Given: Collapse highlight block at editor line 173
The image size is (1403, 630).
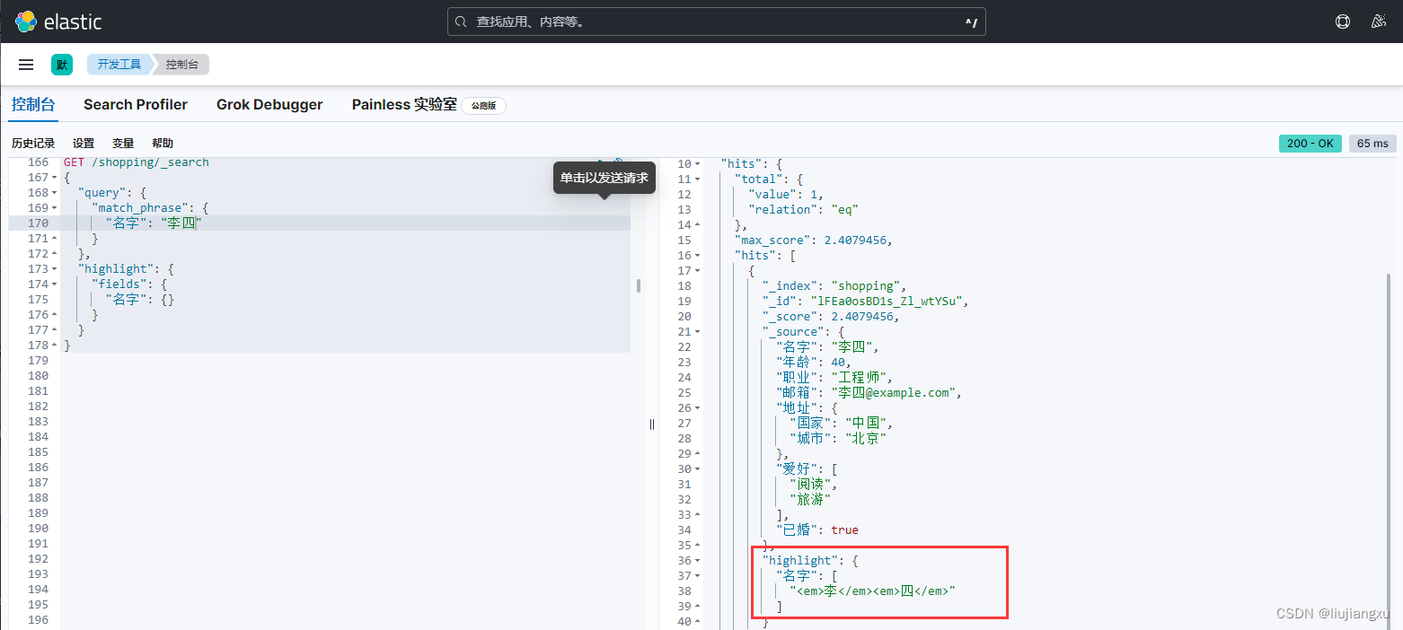Looking at the screenshot, I should click(x=54, y=269).
